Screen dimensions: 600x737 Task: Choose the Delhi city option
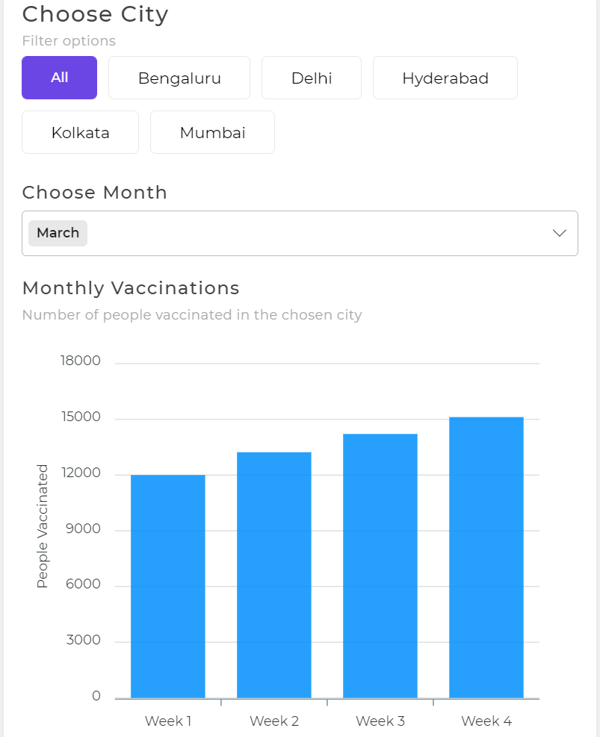click(312, 78)
